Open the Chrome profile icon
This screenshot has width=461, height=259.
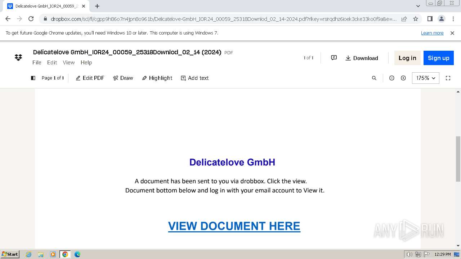tap(441, 19)
